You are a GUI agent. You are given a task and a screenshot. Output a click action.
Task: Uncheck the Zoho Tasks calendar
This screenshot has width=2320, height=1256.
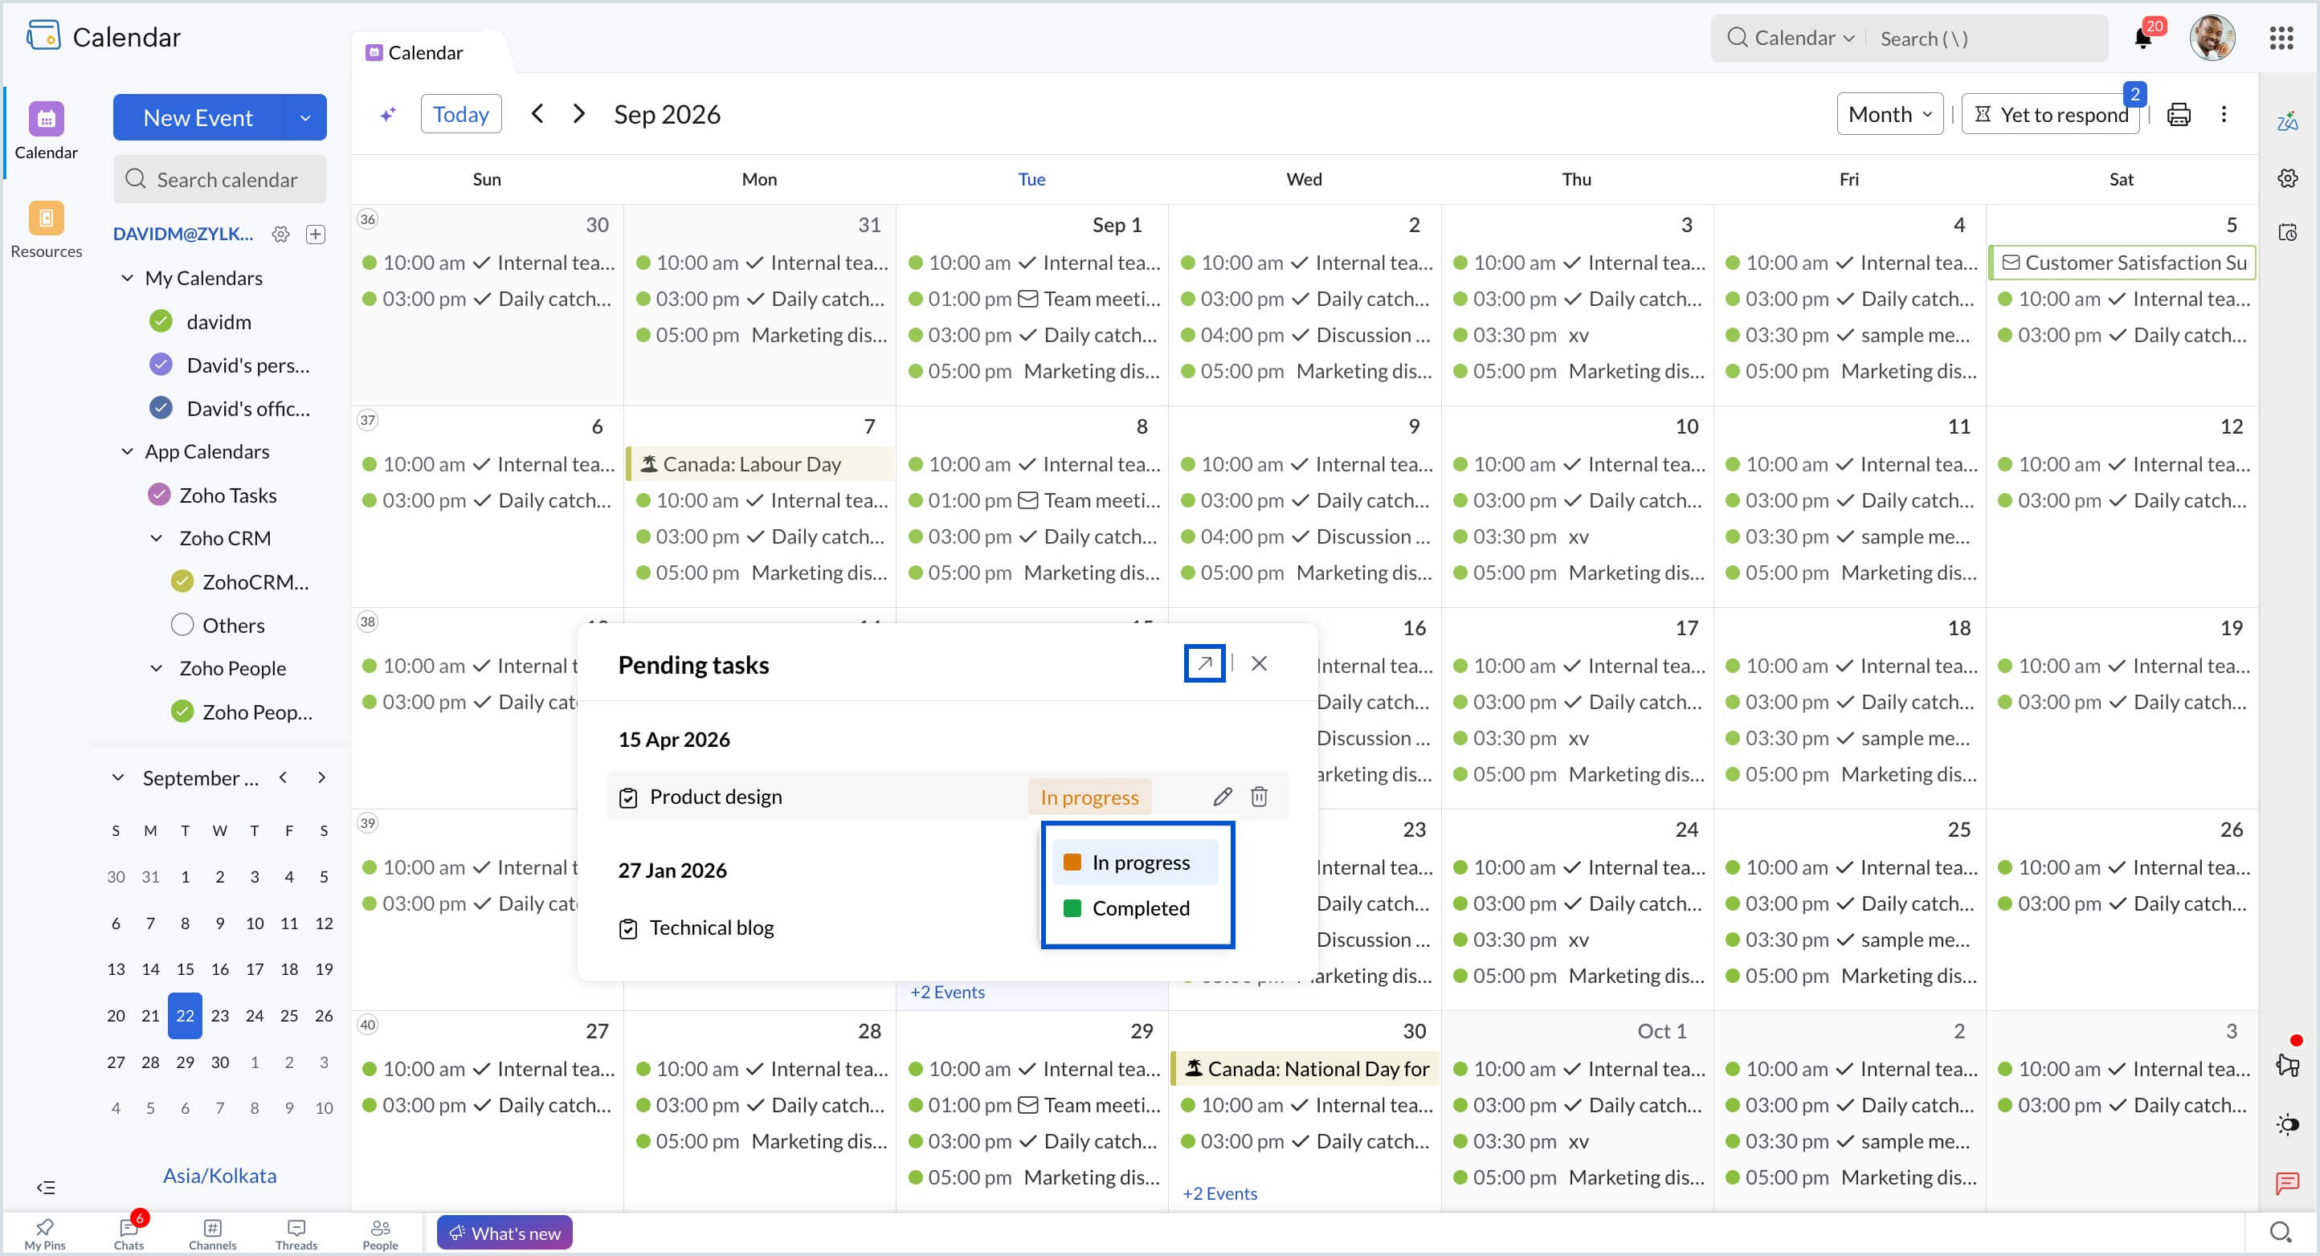click(x=158, y=495)
